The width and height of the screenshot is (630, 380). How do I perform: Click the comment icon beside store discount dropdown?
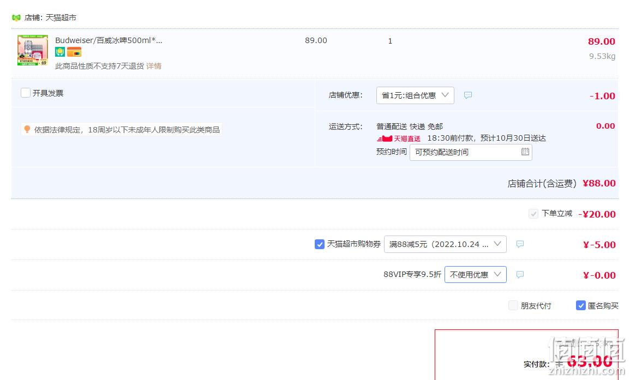(468, 95)
